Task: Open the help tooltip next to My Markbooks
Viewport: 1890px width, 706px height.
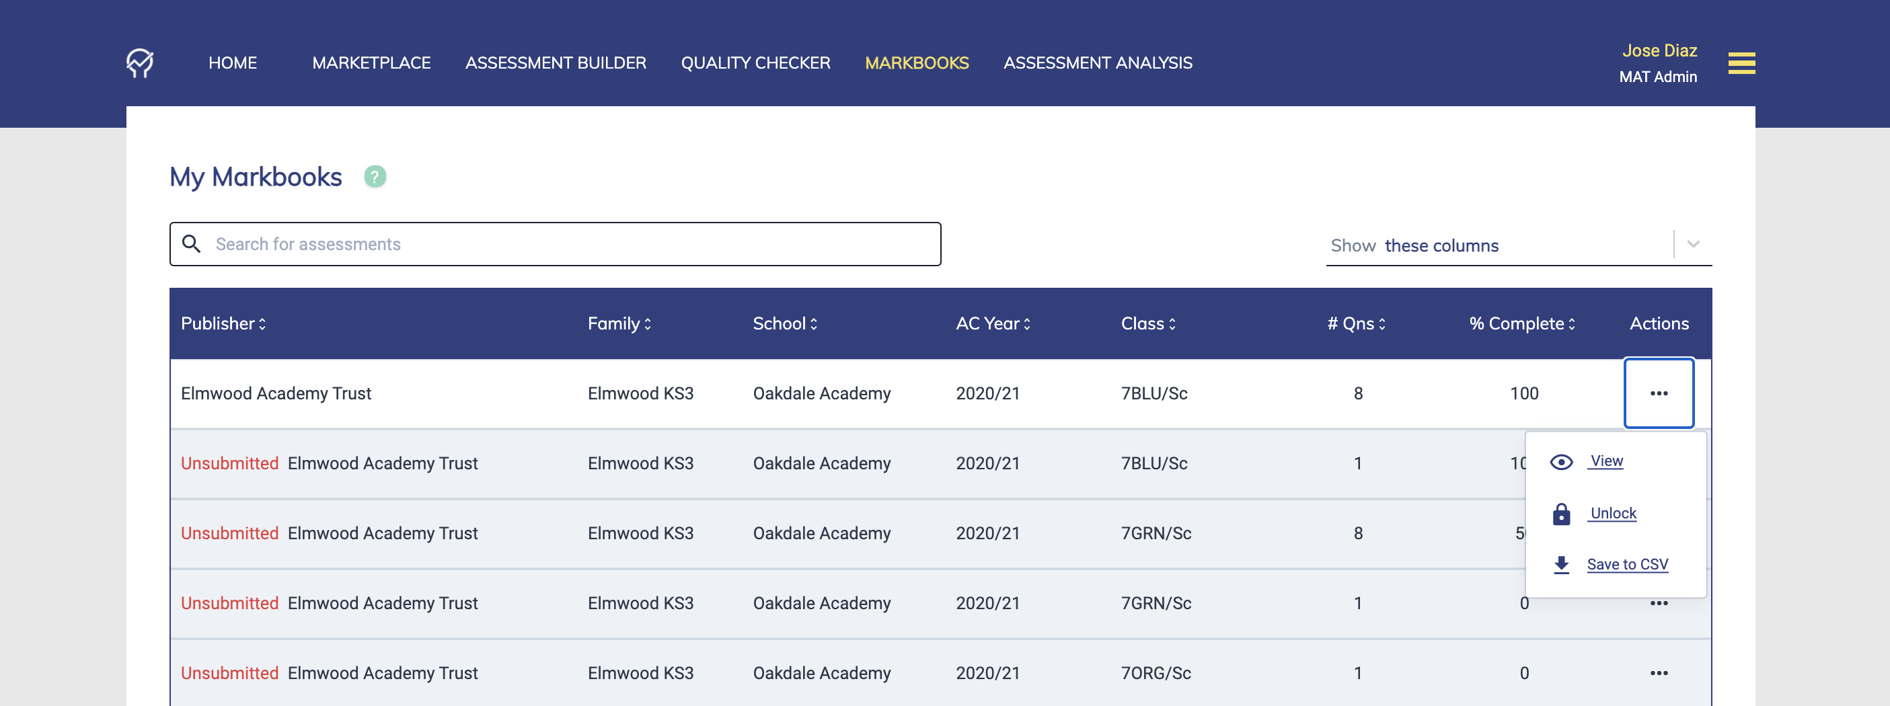Action: click(x=375, y=177)
